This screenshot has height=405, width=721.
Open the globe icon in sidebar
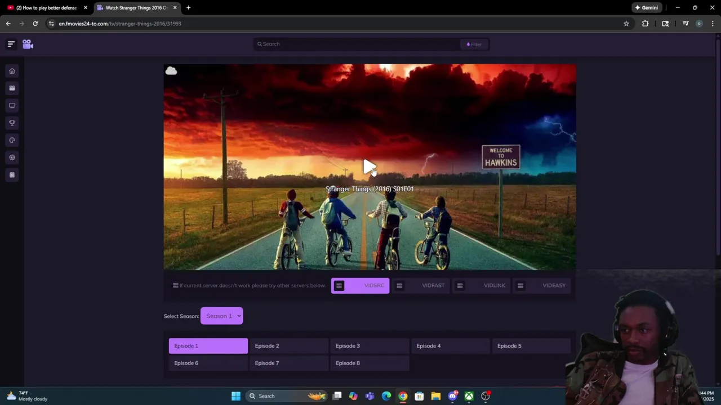tap(12, 157)
